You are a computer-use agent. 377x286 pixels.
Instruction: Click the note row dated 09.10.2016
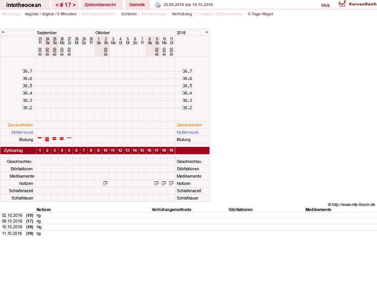pos(188,221)
